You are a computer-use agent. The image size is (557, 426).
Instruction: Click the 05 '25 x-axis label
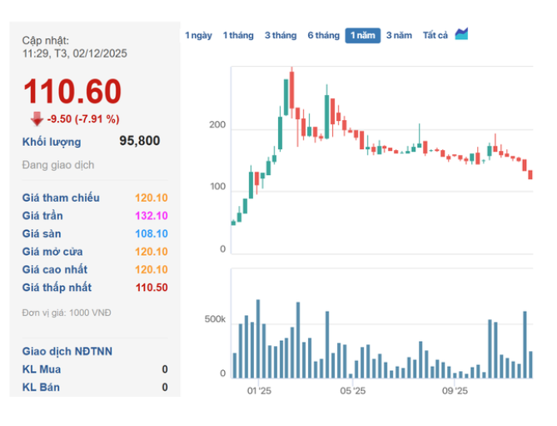[353, 390]
